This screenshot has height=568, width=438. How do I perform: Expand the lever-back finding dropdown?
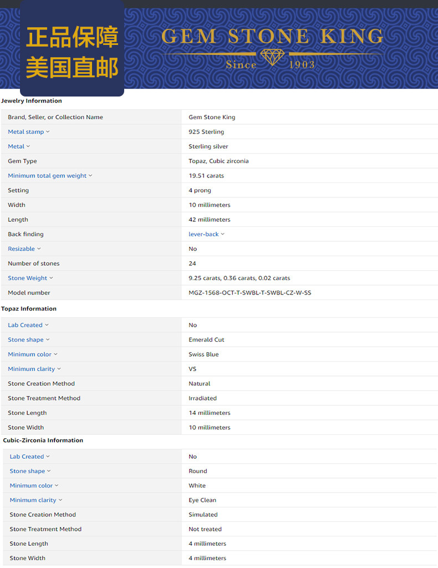tap(223, 234)
